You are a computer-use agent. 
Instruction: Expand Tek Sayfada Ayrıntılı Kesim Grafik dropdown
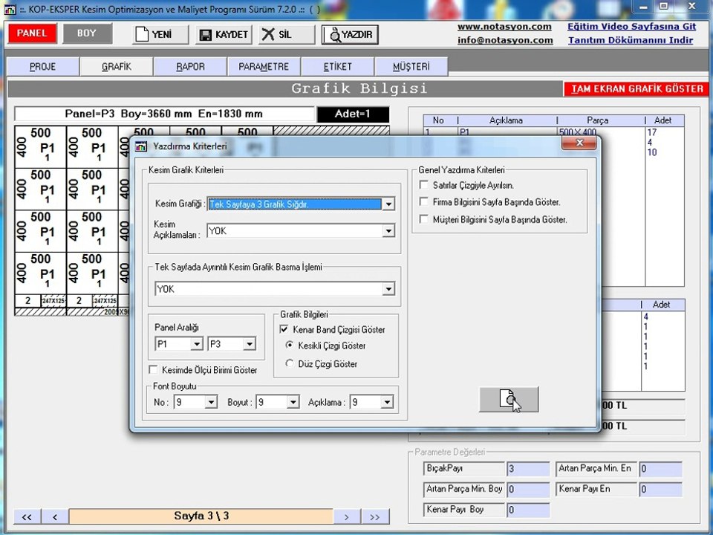[388, 289]
